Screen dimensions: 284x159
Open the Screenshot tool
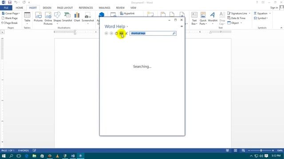88,18
